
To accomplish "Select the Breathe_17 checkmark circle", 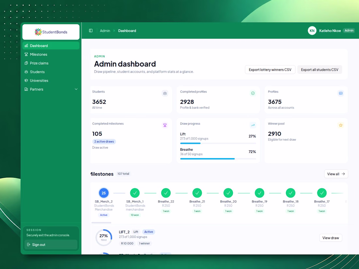I will pos(322,193).
